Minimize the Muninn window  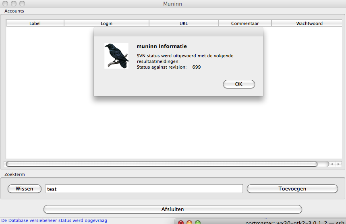coord(14,4)
